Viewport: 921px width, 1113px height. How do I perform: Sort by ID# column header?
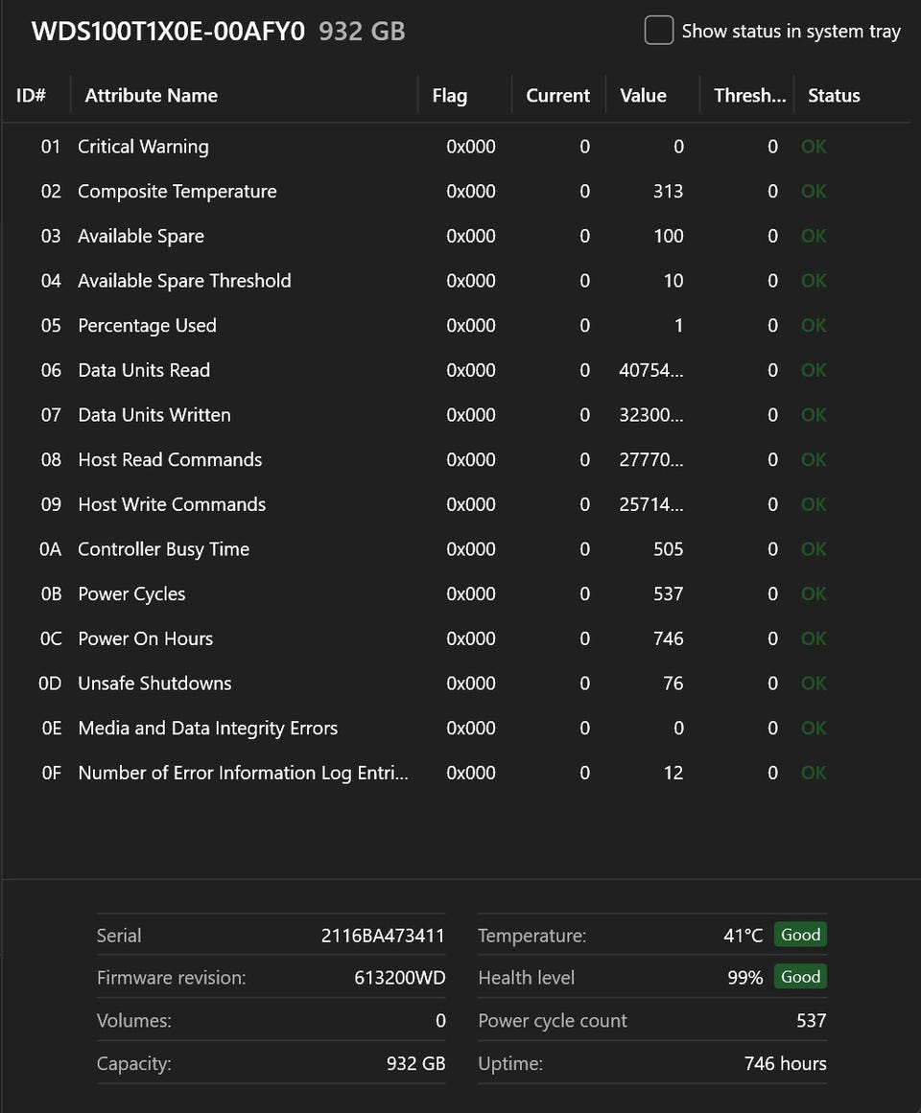(x=31, y=95)
